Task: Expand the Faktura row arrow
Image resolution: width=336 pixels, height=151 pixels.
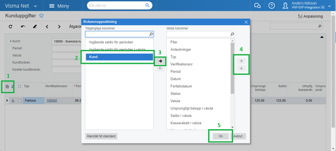Action: tap(7, 100)
